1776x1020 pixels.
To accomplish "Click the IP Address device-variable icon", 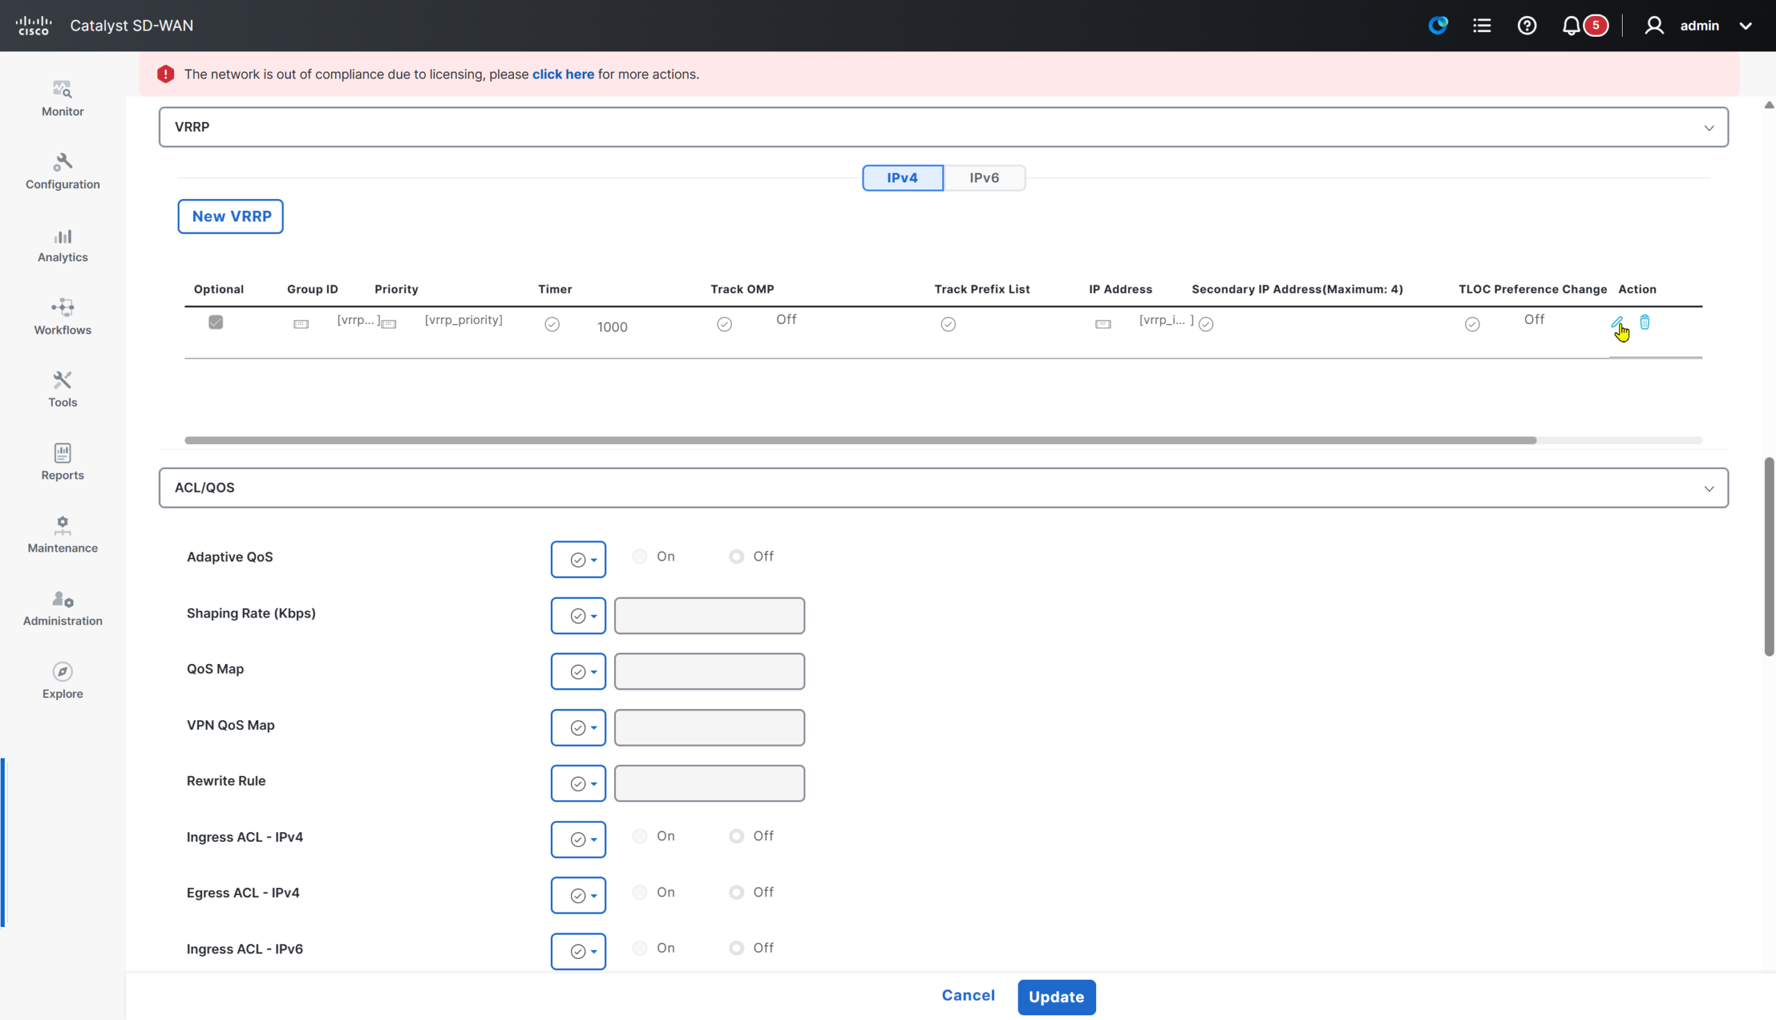I will click(1103, 324).
